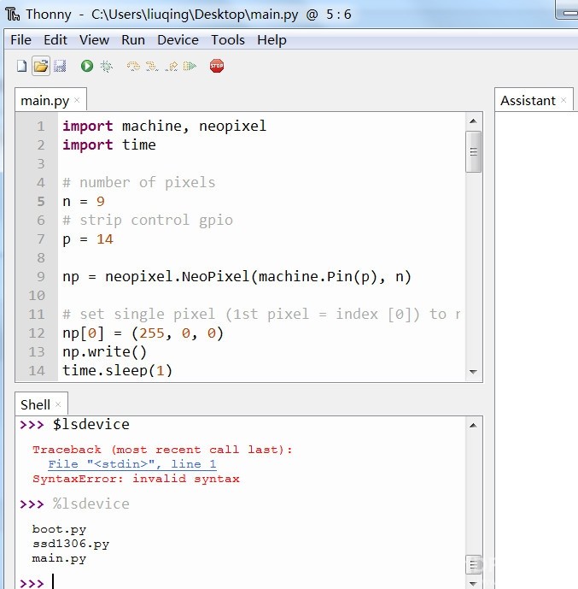The width and height of the screenshot is (578, 589).
Task: Click the '# number of pixels' comment
Action: click(x=139, y=183)
